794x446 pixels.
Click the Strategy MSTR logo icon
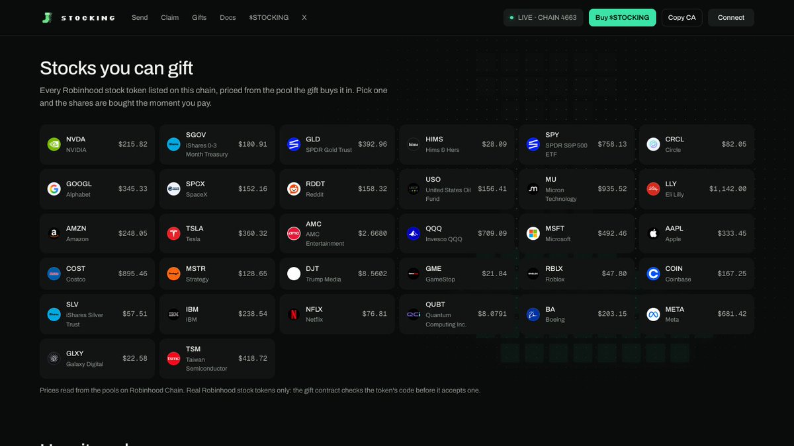tap(173, 274)
